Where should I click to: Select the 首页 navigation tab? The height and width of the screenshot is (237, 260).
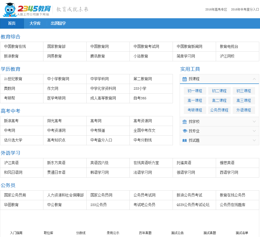(12, 23)
